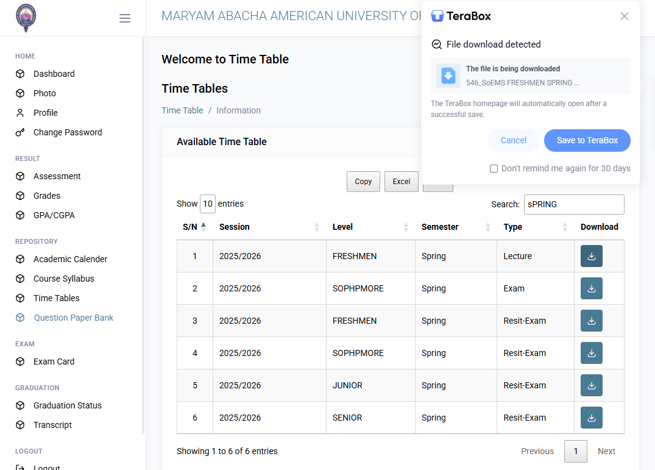Click the Time Table breadcrumb link

pyautogui.click(x=182, y=110)
